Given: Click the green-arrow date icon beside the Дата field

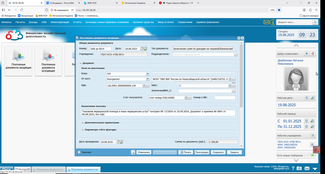Looking at the screenshot, I should [x=145, y=49].
